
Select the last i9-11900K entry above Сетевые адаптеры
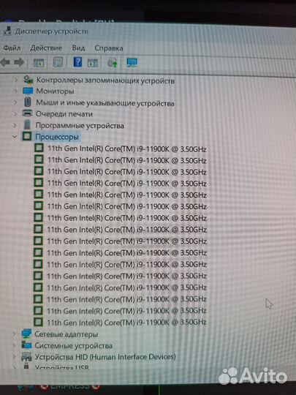click(x=126, y=322)
